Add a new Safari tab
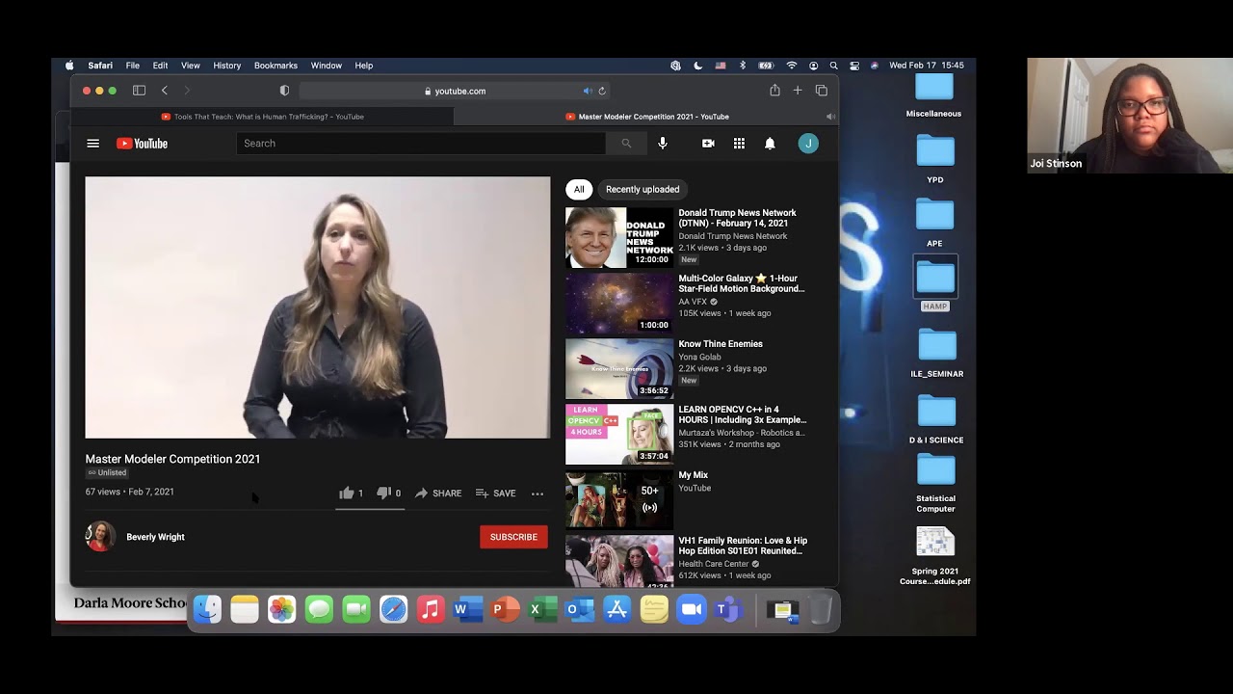The image size is (1233, 694). [x=798, y=91]
